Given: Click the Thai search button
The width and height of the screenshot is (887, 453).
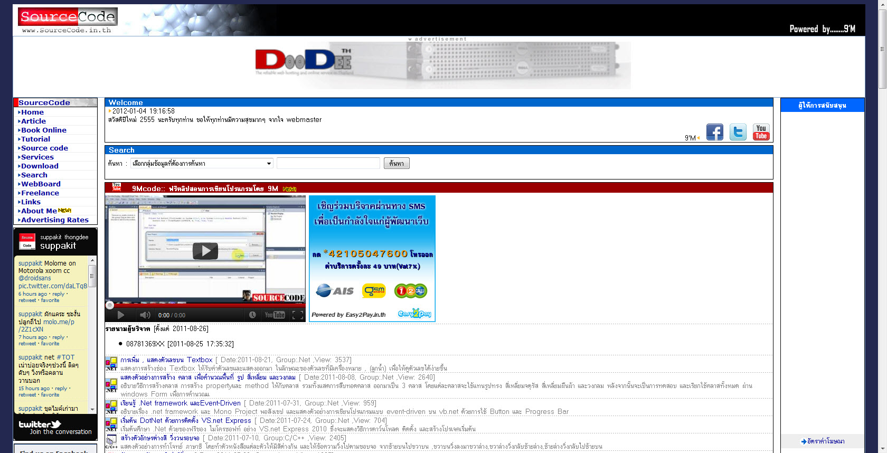Looking at the screenshot, I should pos(397,163).
